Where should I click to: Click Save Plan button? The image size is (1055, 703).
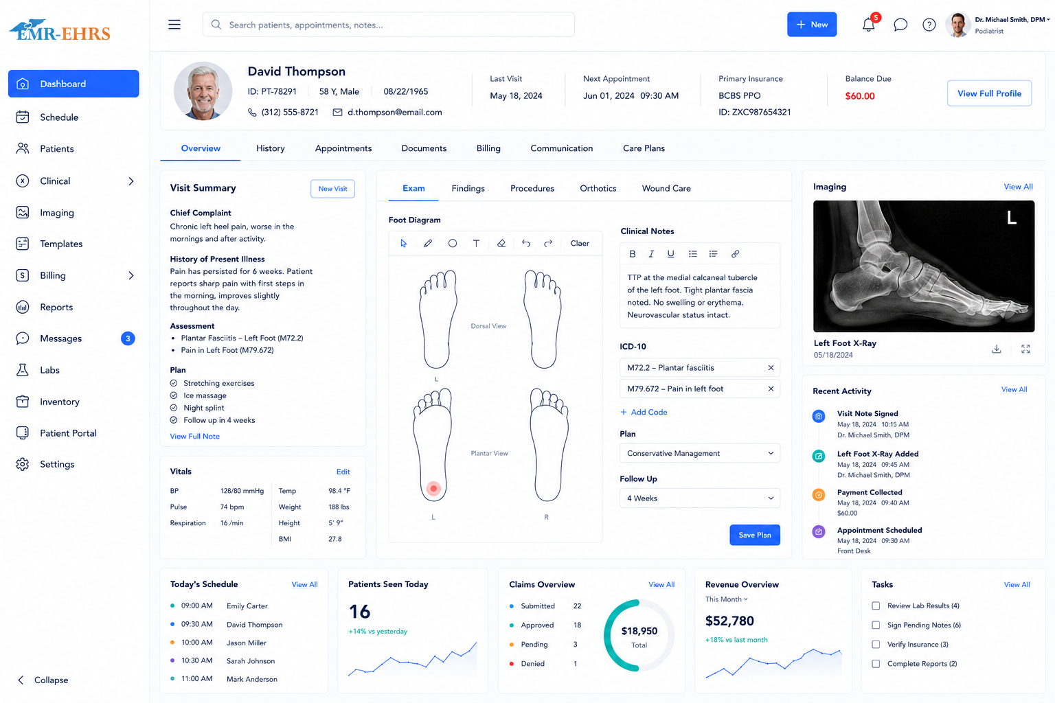pyautogui.click(x=755, y=535)
